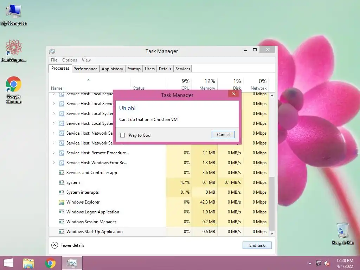
Task: Switch to the Users tab
Action: pyautogui.click(x=150, y=69)
